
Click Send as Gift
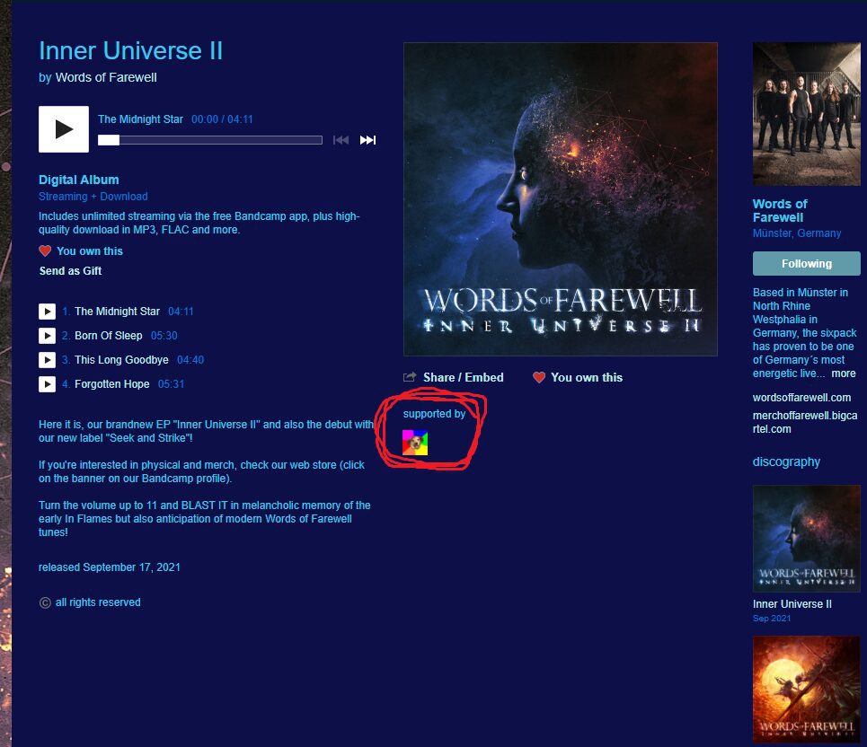click(x=70, y=271)
